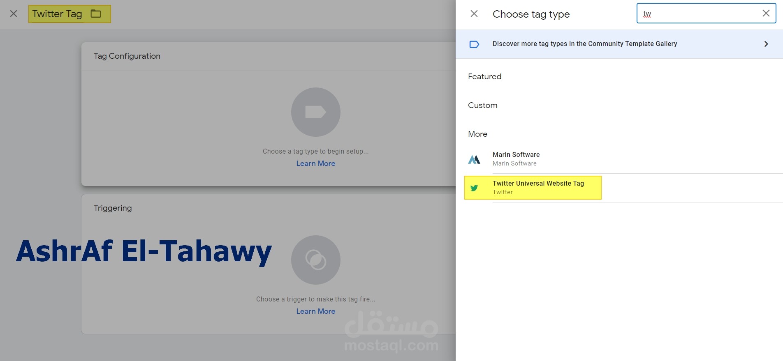Open the Community Template Gallery banner
The height and width of the screenshot is (361, 783).
tap(619, 44)
